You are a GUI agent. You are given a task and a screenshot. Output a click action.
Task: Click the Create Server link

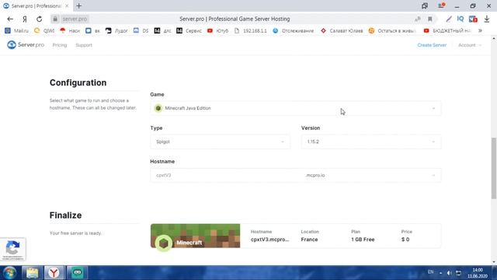point(432,45)
